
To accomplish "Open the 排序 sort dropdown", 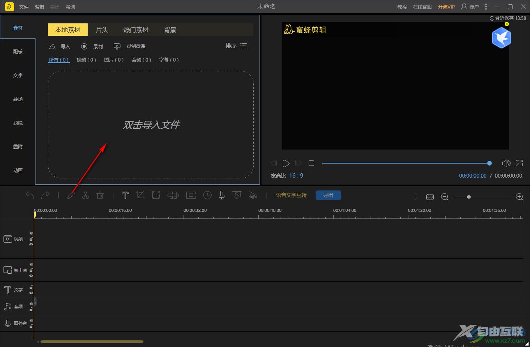I will pos(236,46).
